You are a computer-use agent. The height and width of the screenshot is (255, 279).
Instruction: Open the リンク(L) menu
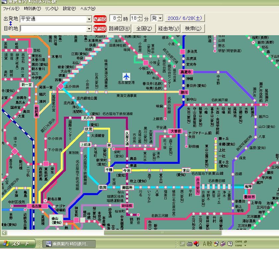point(52,9)
